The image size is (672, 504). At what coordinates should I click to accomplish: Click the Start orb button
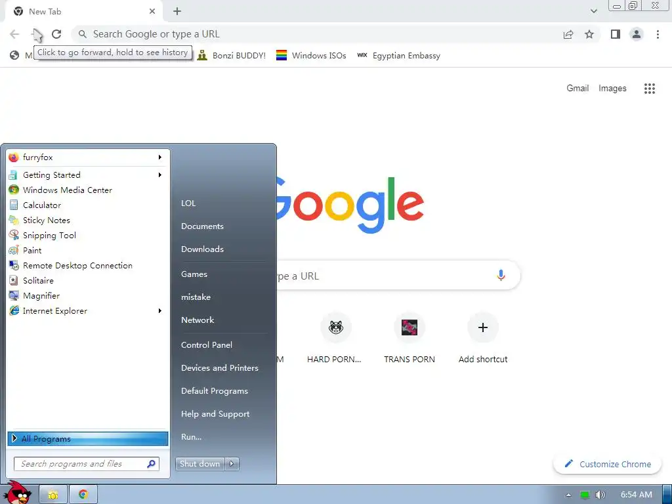point(19,493)
